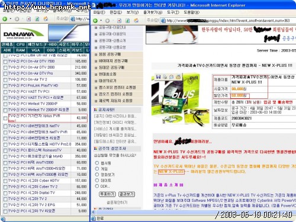Click horizontal scrollbar left arrow in right window
Image resolution: width=296 pixels, height=222 pixels.
pyautogui.click(x=94, y=213)
